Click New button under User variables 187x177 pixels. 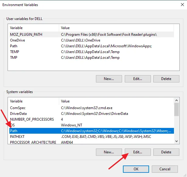(109, 79)
